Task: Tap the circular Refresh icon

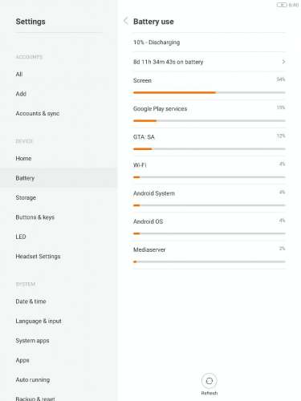Action: (209, 381)
